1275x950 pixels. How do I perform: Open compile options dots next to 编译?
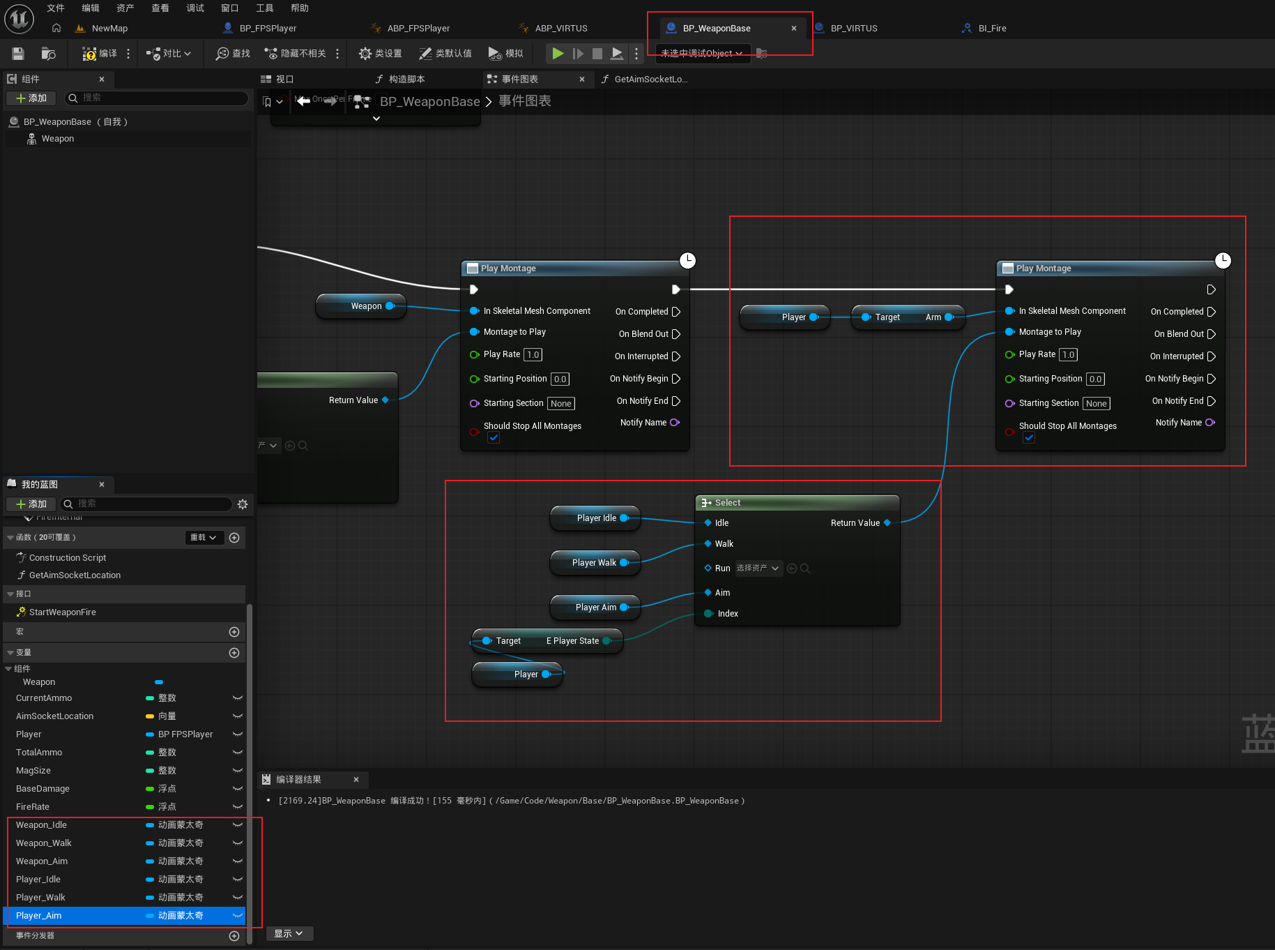(x=128, y=54)
